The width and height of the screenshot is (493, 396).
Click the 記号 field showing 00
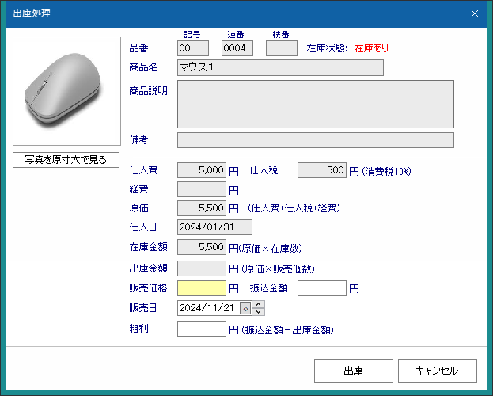click(193, 48)
